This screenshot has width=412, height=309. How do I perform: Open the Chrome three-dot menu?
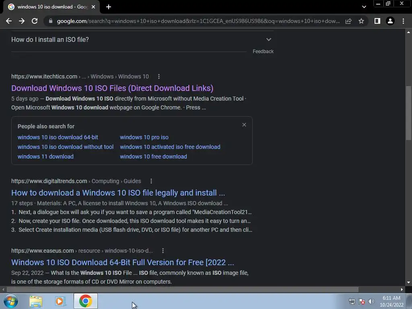coord(403,21)
